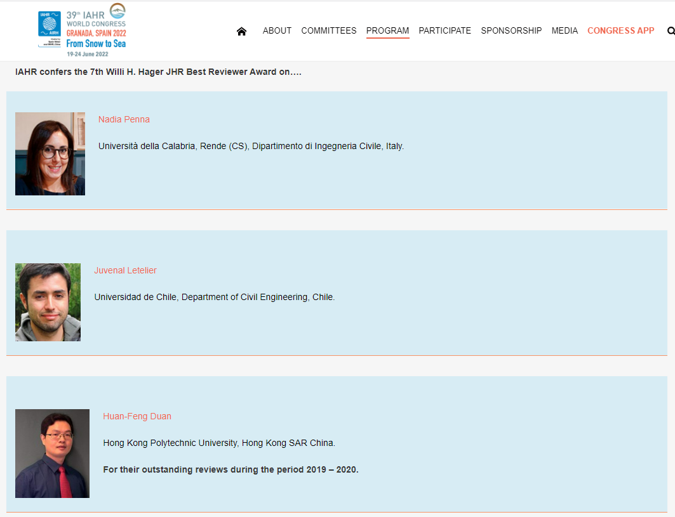Go to the PARTICIPATE menu
675x517 pixels.
tap(444, 30)
